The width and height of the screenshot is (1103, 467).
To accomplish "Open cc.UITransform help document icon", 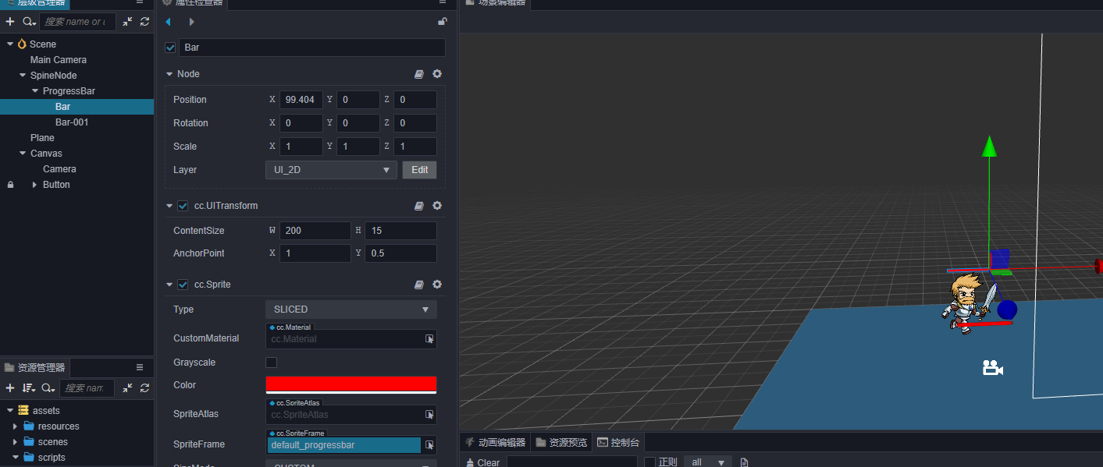I will coord(419,206).
